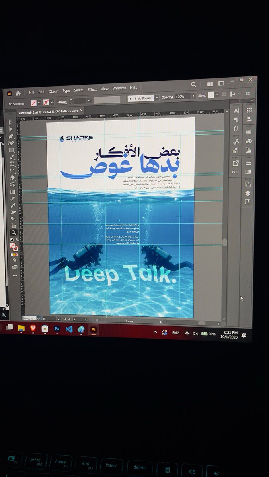Open the Color palette panel

(249, 141)
